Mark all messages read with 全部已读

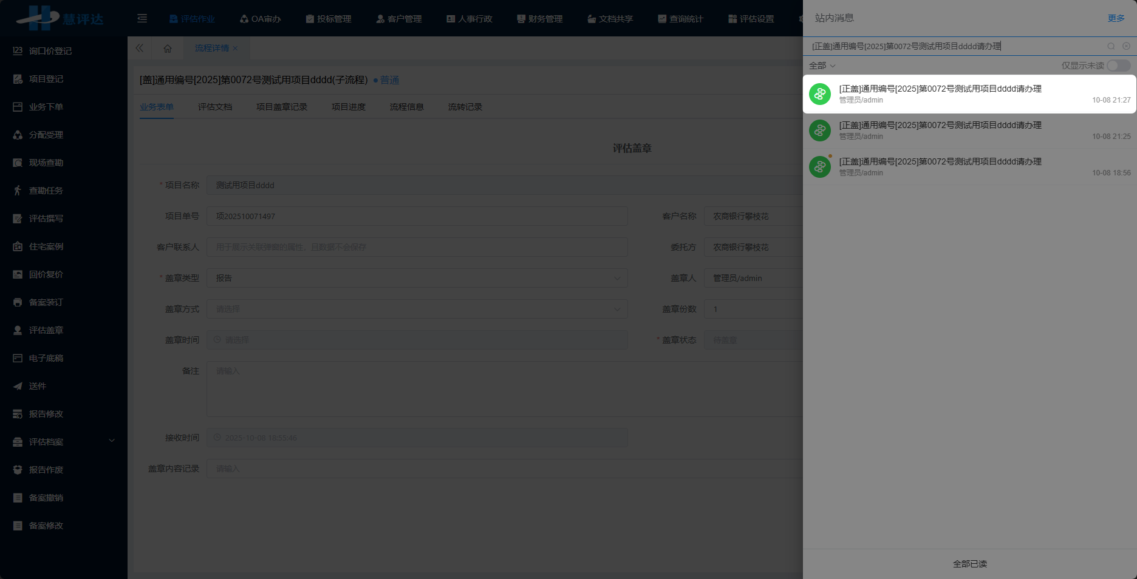click(969, 564)
